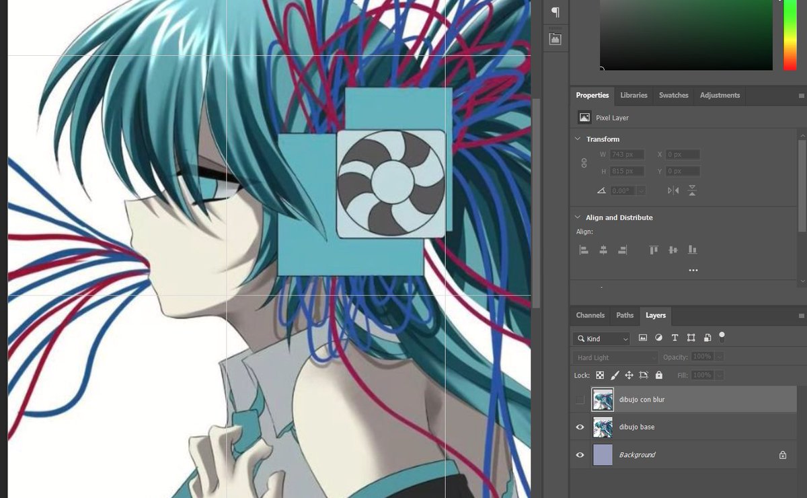Toggle the width-height link chain icon
The width and height of the screenshot is (807, 498).
pos(584,163)
